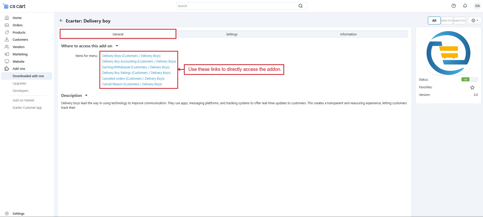Image resolution: width=483 pixels, height=217 pixels.
Task: Open Delivery Boy Ratings link
Action: pyautogui.click(x=136, y=73)
